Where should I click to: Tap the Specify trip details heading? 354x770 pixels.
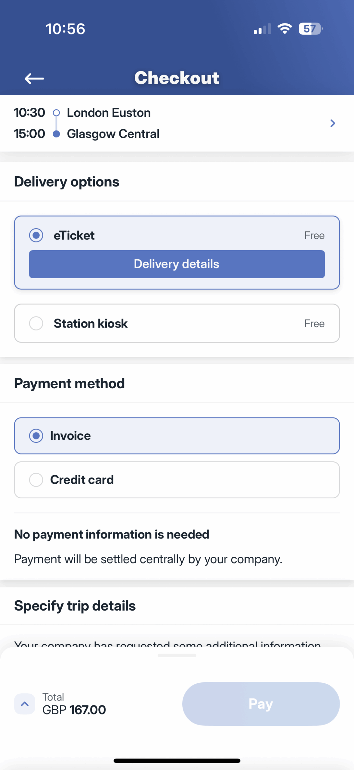75,606
